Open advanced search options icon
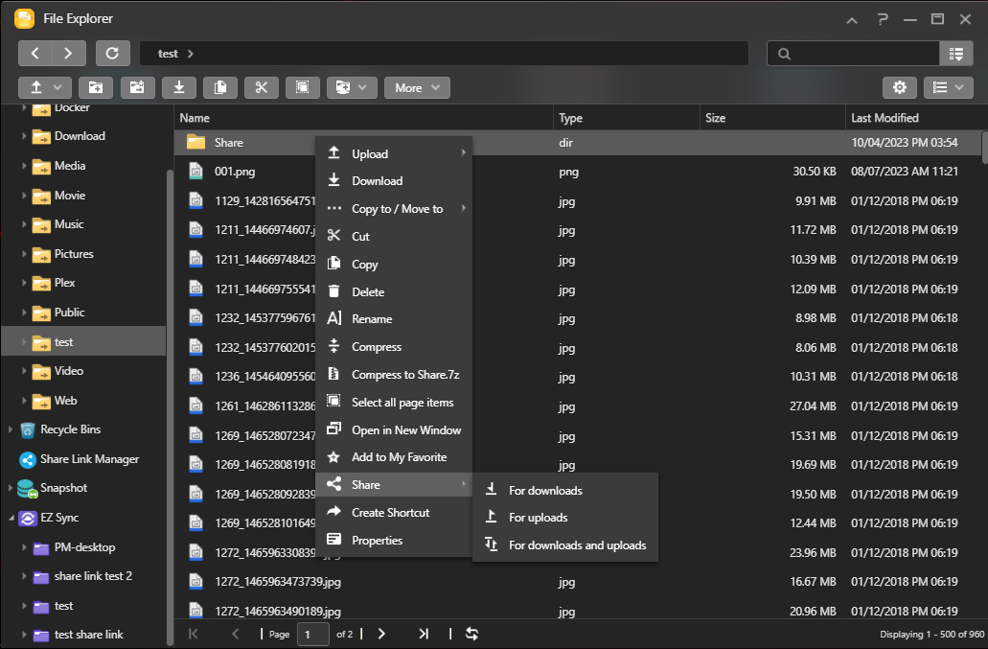 (x=955, y=55)
